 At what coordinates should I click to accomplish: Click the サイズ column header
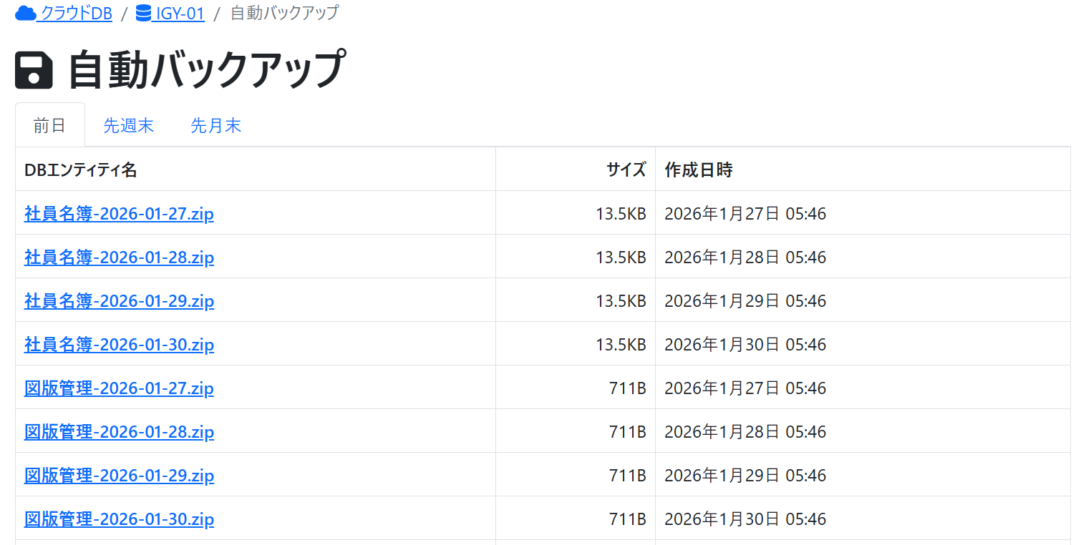[x=626, y=170]
